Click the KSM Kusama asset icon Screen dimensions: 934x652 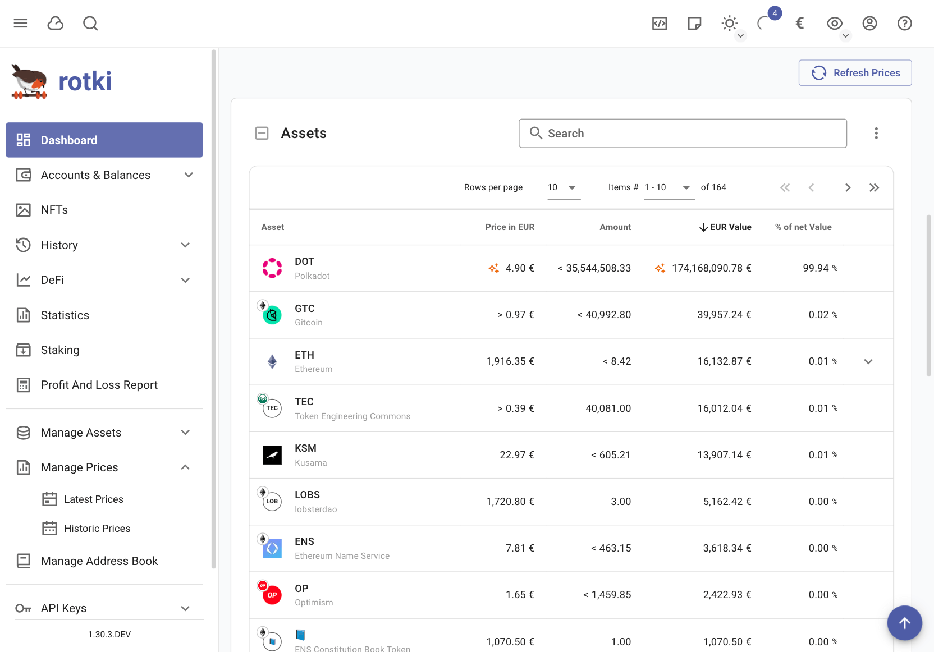click(272, 455)
